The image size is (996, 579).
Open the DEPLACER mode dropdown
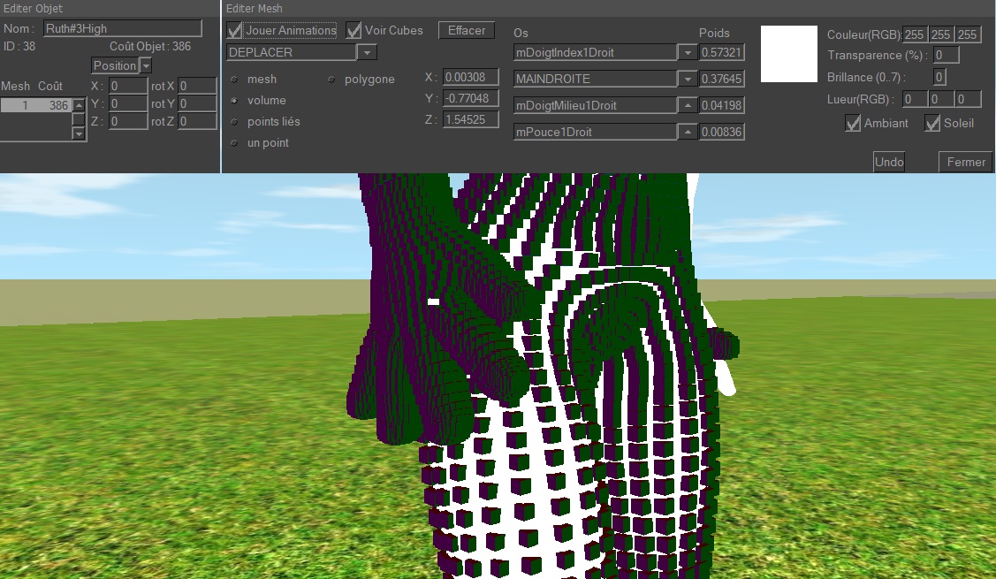point(367,53)
